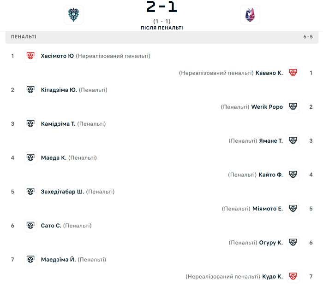Viewport: 323px width, 291px height.
Task: Click scored penalty icon beside Кітадзіма Ю.
Action: click(x=30, y=90)
